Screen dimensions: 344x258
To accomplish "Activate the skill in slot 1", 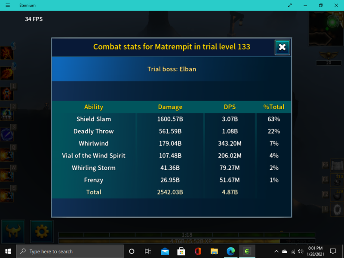I will coord(6,93).
